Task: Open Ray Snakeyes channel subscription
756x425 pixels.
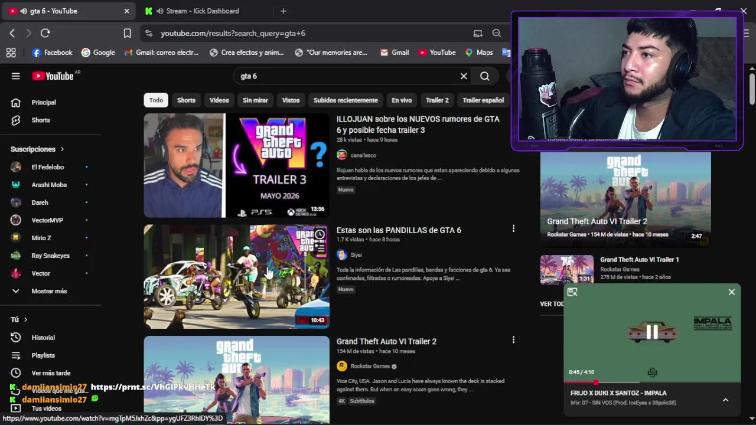Action: tap(50, 256)
